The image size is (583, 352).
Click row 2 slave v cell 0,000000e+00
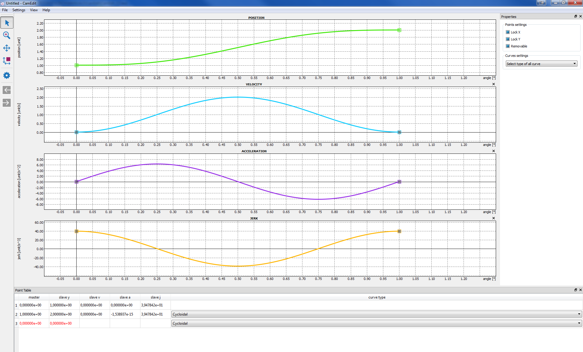(x=95, y=314)
